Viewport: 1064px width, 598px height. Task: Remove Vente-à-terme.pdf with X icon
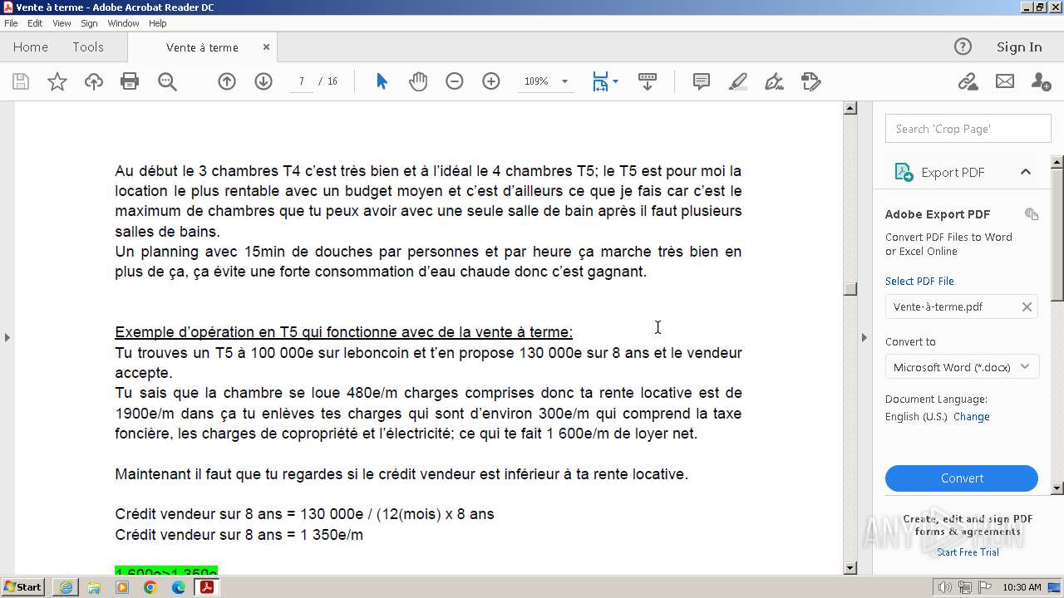(1027, 307)
